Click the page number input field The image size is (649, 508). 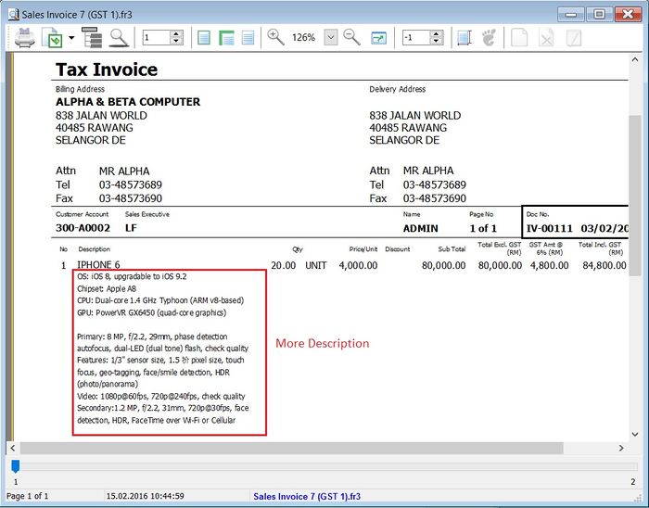(x=155, y=38)
